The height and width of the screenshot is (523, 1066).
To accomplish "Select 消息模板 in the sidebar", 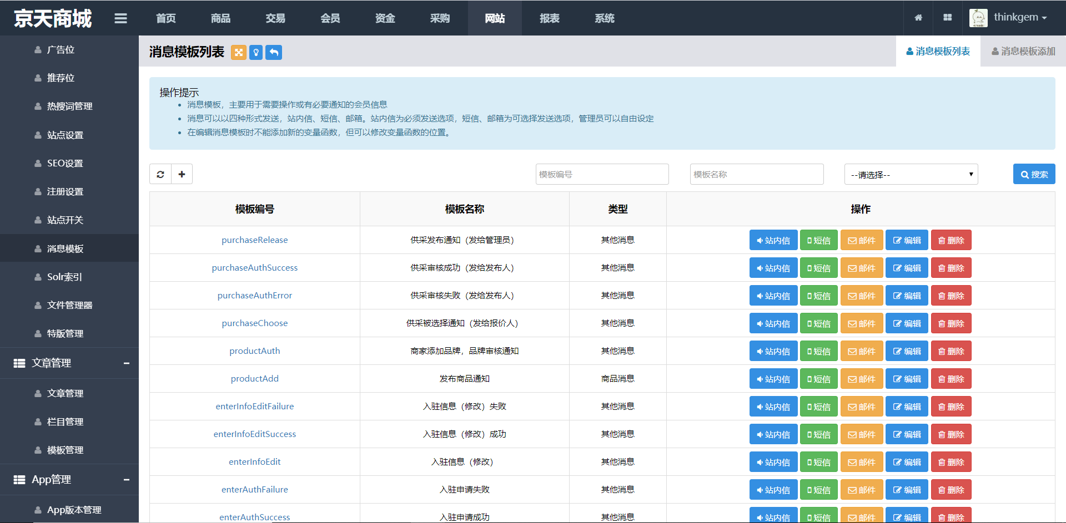I will 69,248.
